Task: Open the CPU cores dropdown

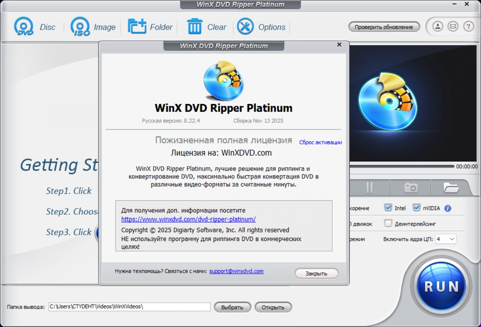Action: tap(446, 239)
